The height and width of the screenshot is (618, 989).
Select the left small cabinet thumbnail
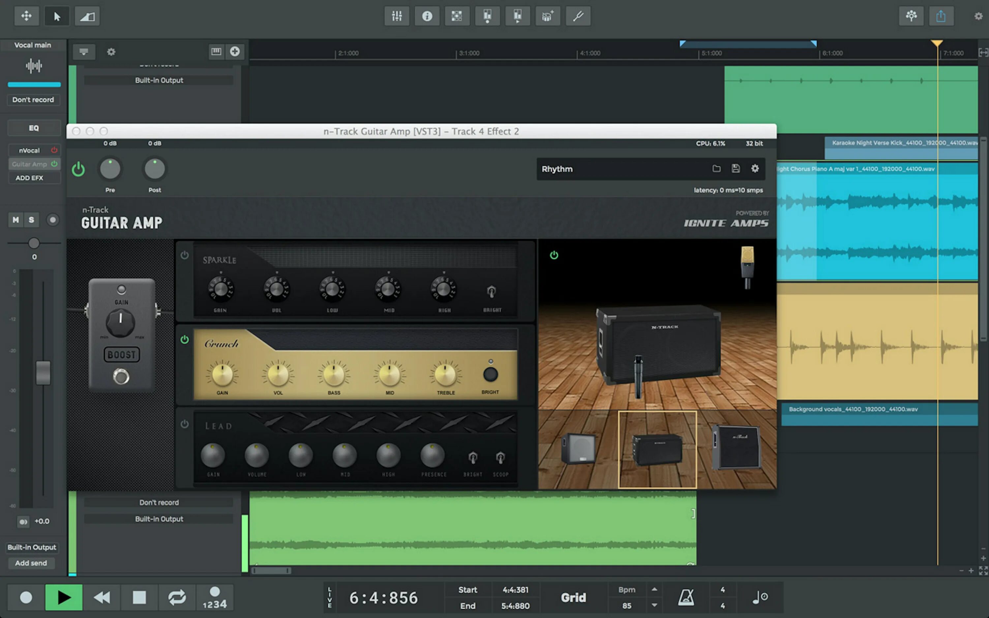(x=578, y=449)
